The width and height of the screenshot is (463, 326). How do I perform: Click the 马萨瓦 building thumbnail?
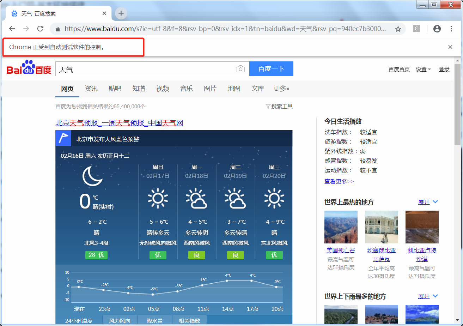[382, 227]
